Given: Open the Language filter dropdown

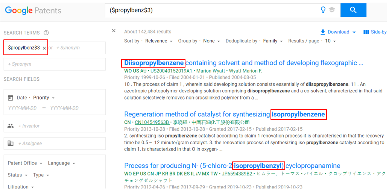Looking at the screenshot, I should (61, 163).
